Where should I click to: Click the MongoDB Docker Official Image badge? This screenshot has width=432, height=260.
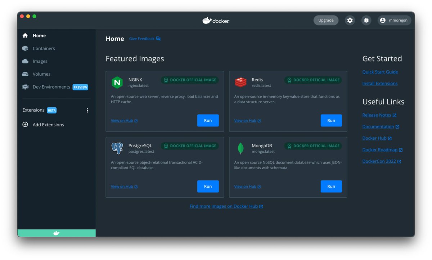pos(313,146)
